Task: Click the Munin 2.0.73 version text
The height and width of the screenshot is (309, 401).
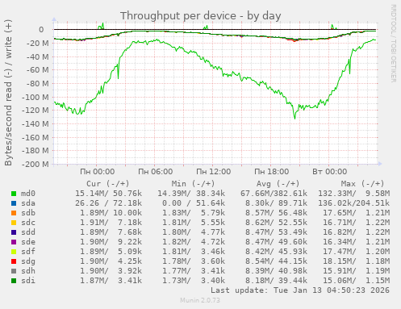Action: [x=200, y=300]
